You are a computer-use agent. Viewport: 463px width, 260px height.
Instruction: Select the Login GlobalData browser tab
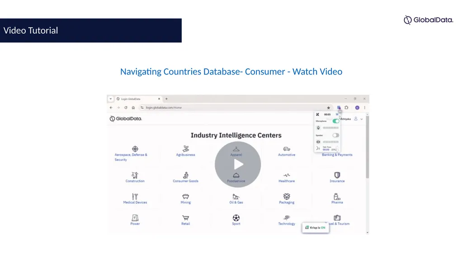pos(138,99)
